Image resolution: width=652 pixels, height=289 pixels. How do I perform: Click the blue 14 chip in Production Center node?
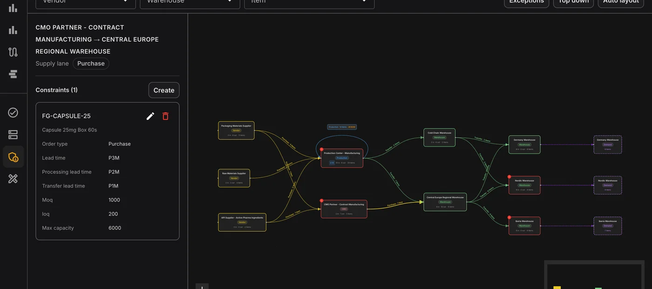coord(332,163)
